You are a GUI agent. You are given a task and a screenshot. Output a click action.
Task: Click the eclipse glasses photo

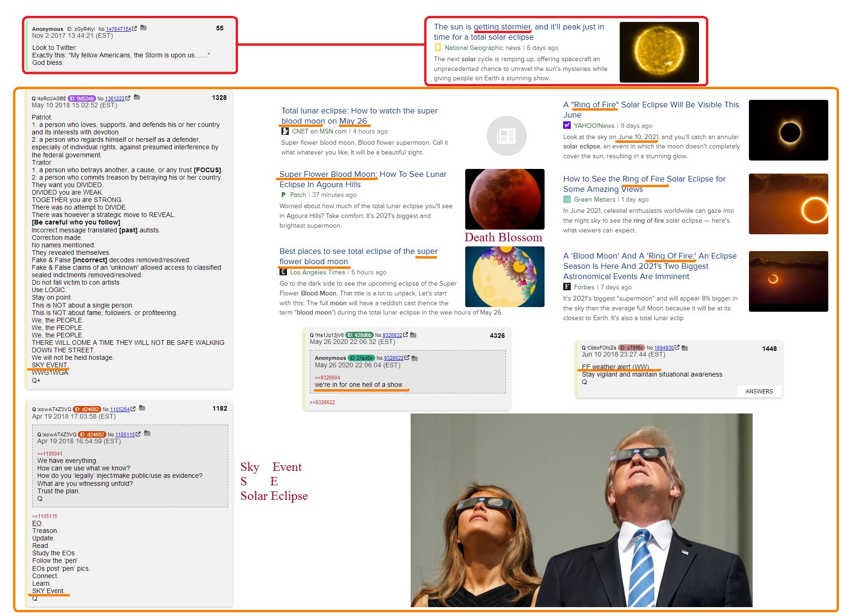581,510
